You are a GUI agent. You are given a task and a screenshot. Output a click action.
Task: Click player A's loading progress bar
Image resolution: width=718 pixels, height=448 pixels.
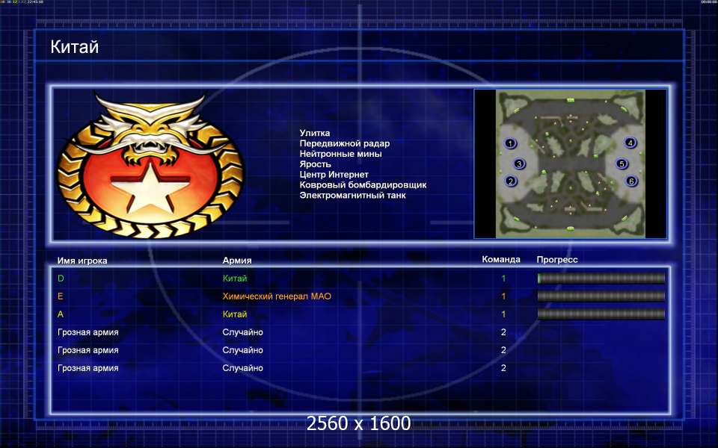pos(601,314)
